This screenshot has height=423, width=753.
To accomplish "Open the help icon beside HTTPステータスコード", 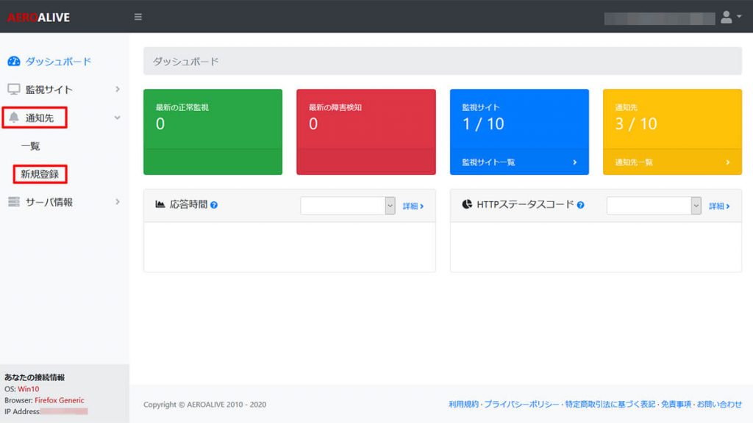I will (581, 205).
